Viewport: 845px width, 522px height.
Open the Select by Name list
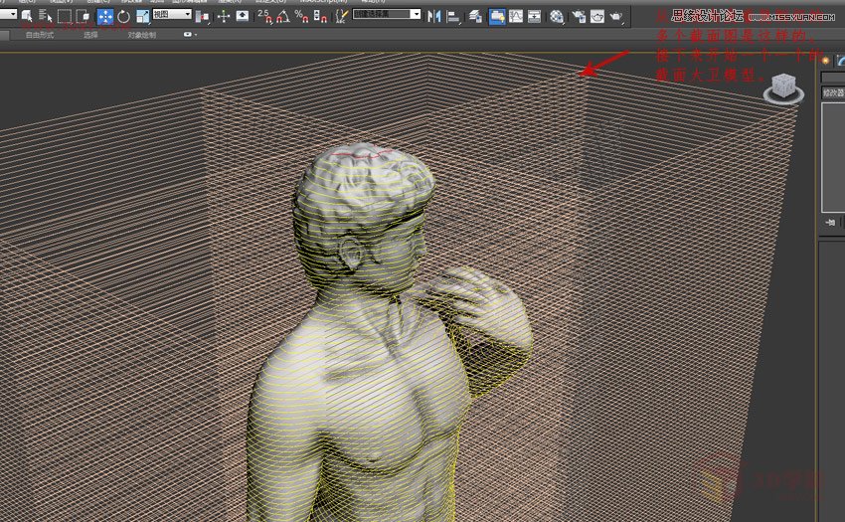46,16
